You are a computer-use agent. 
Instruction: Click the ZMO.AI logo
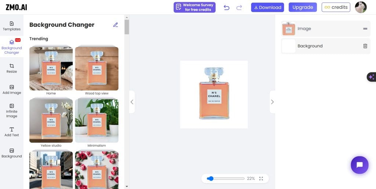tap(16, 7)
